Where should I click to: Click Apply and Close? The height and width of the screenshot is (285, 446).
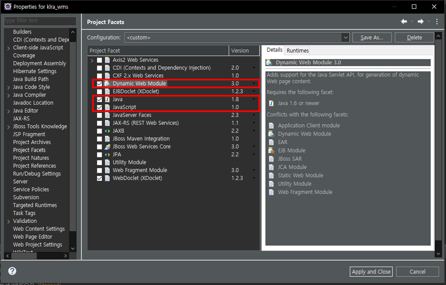click(x=371, y=272)
